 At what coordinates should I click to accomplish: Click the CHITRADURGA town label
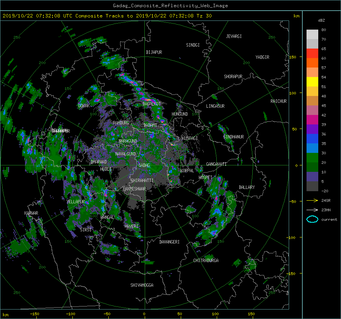(206, 261)
